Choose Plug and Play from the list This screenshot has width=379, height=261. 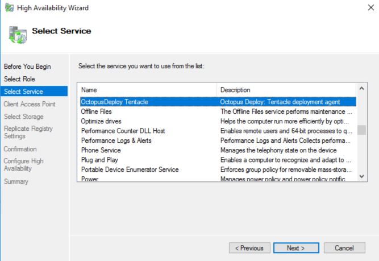pos(101,160)
